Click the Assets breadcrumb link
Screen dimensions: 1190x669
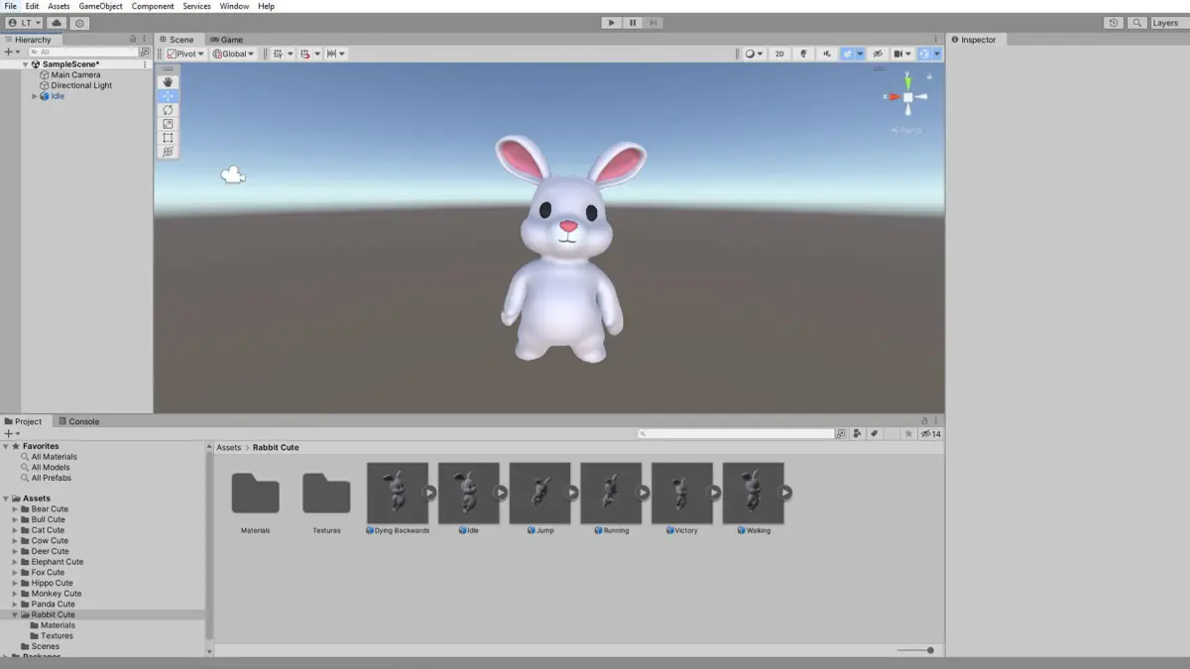(x=229, y=448)
